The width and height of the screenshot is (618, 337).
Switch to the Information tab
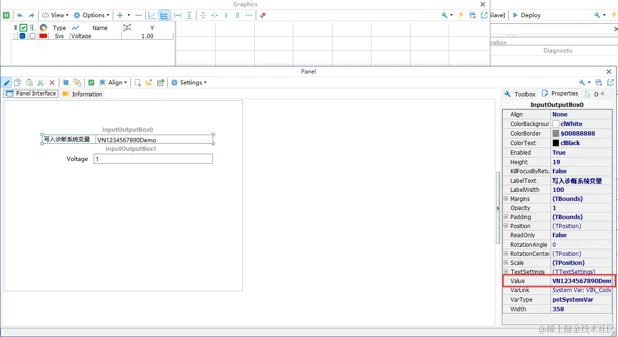82,94
